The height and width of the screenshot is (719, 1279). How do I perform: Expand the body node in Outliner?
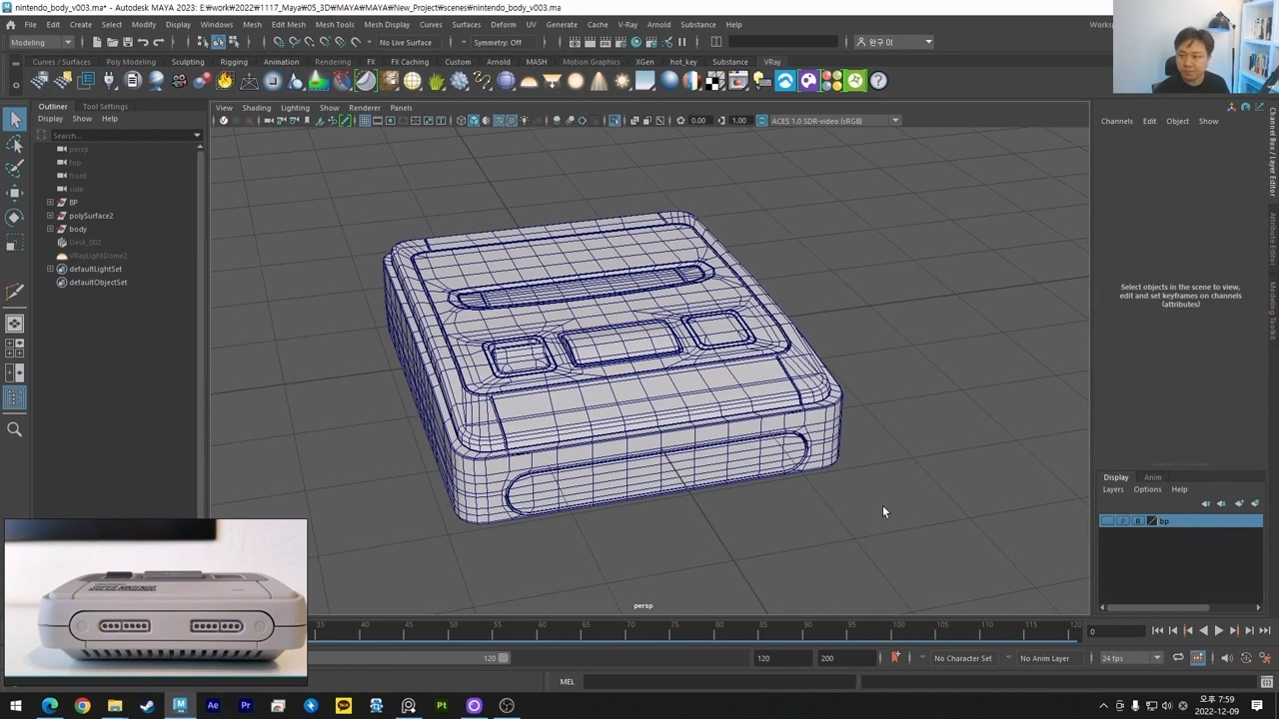(x=50, y=229)
